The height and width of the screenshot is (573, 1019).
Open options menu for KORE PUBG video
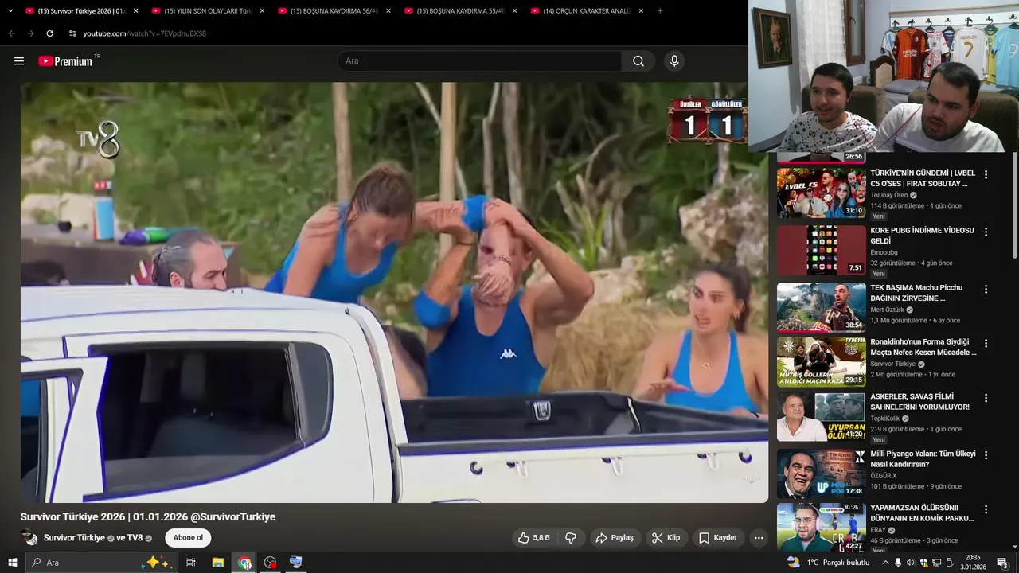click(x=986, y=232)
